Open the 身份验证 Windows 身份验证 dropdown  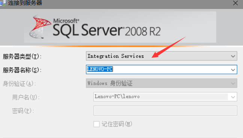click(162, 83)
